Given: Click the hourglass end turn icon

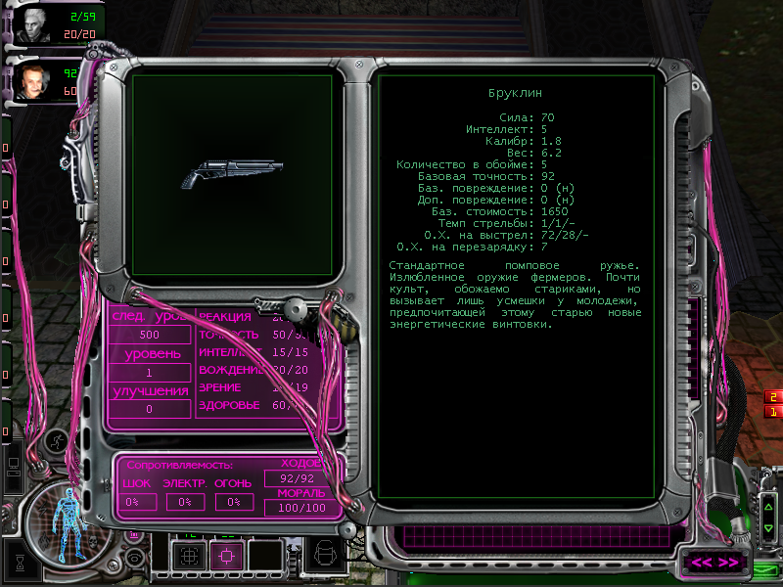Looking at the screenshot, I should point(19,563).
